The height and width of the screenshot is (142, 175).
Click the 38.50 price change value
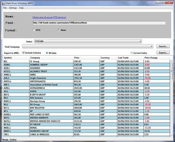(157, 88)
